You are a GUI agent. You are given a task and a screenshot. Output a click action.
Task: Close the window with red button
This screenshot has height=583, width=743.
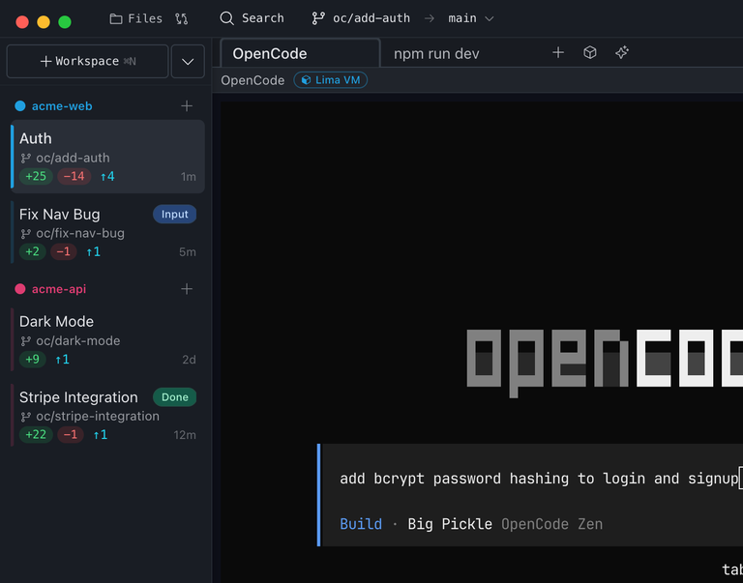(22, 22)
